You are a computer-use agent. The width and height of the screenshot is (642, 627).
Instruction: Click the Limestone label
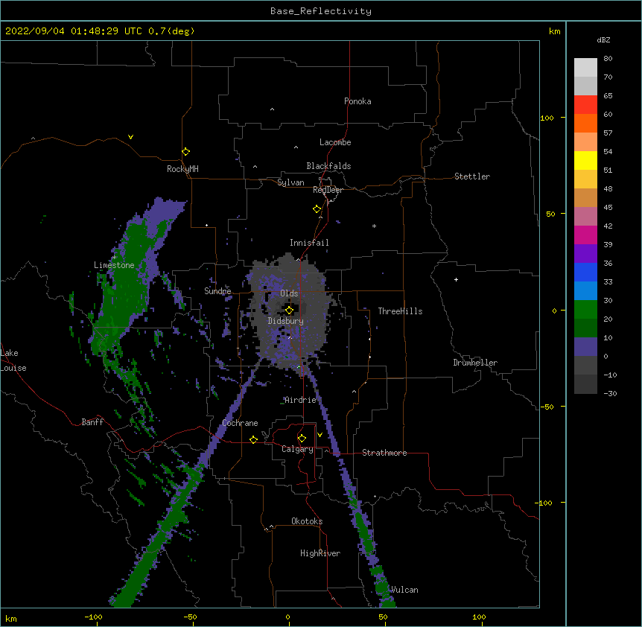click(114, 265)
